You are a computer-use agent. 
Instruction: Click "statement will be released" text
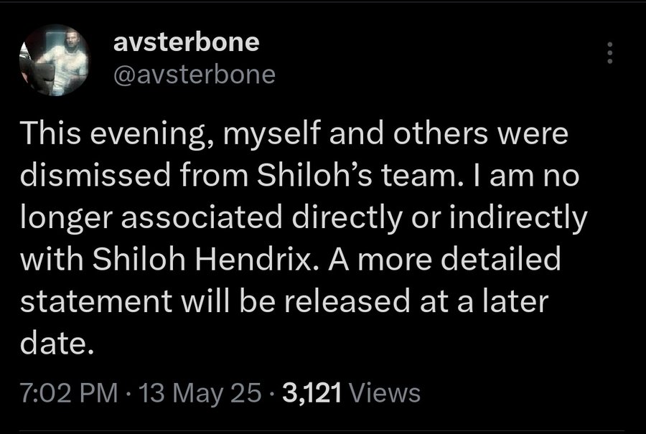[215, 301]
